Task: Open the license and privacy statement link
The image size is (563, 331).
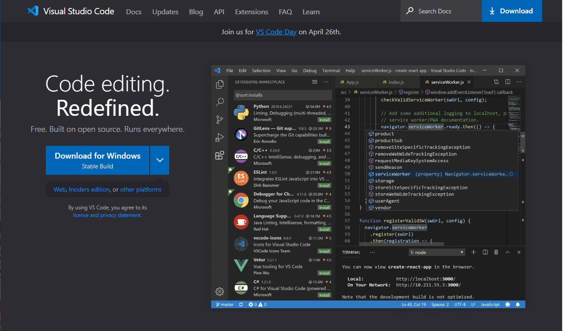Action: tap(107, 215)
